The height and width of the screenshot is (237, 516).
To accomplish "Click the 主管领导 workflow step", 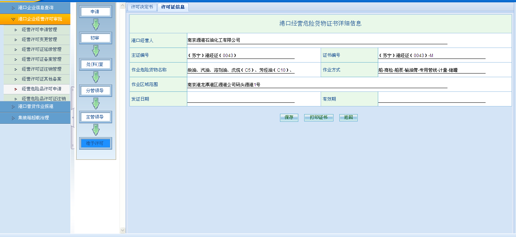I will point(95,117).
